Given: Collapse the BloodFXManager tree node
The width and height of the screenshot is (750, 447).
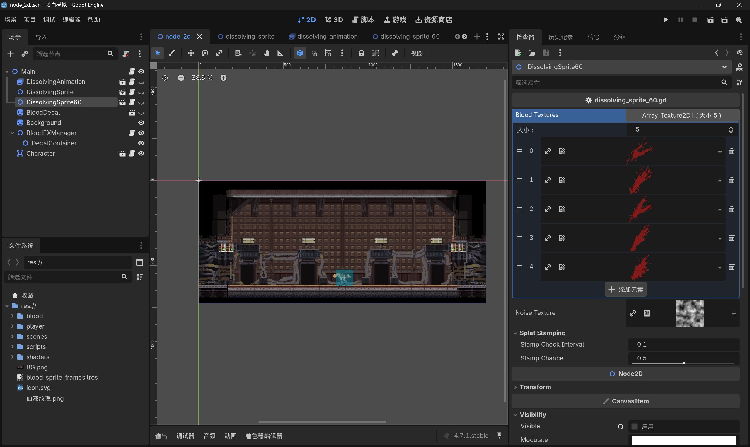Looking at the screenshot, I should click(12, 133).
